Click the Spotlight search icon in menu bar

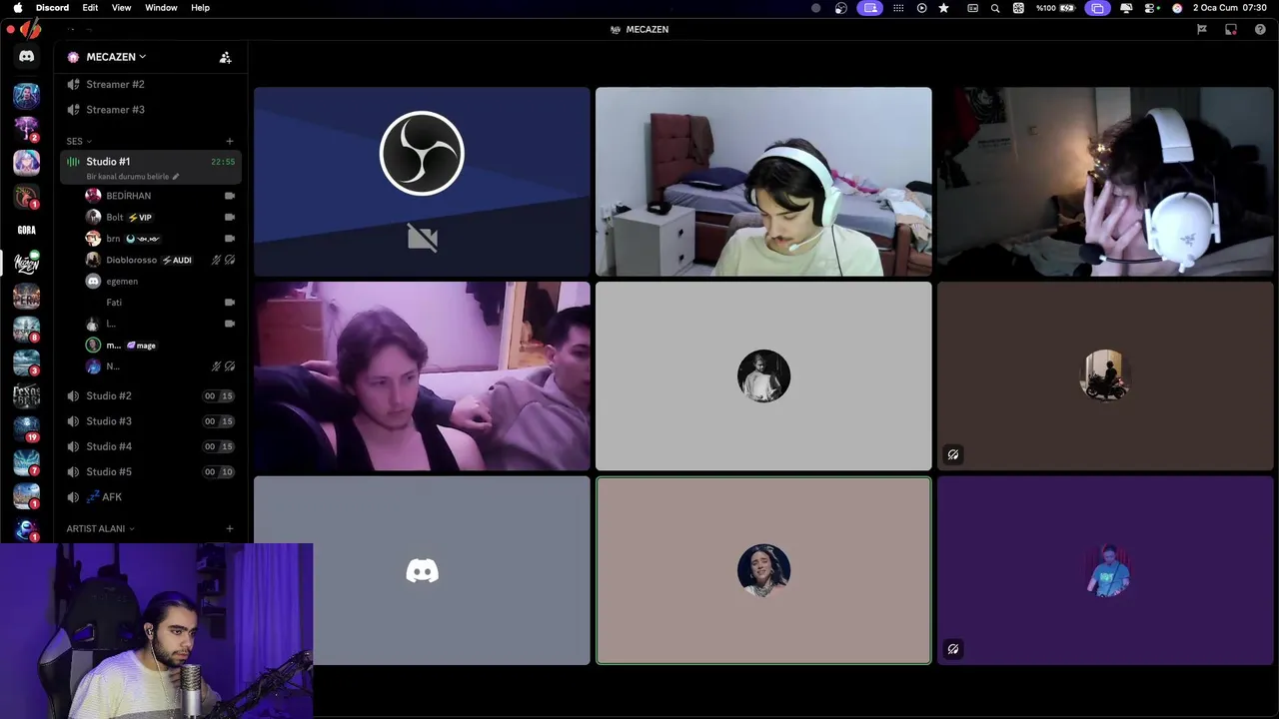995,8
